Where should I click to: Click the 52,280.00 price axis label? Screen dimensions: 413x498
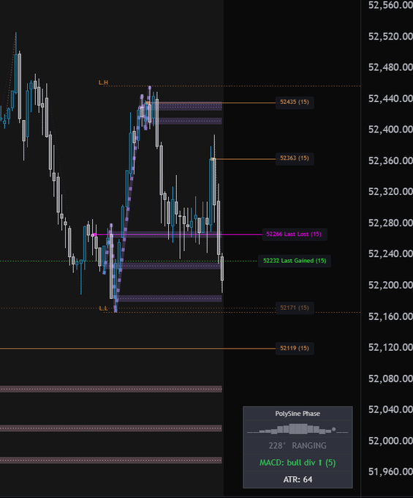tap(390, 223)
